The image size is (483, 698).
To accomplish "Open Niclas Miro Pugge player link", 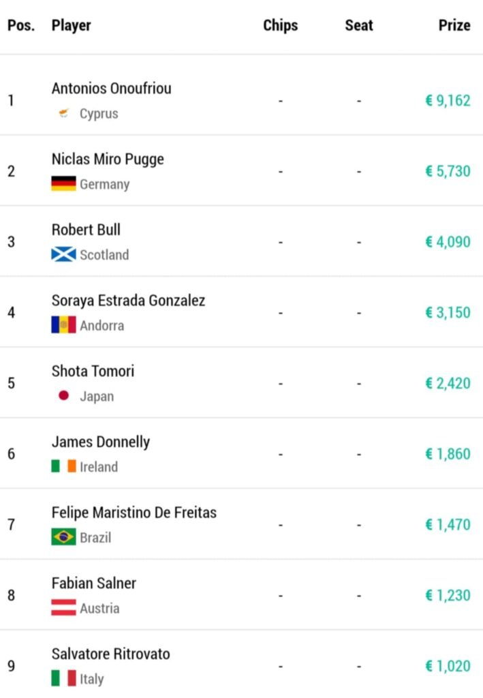I will (x=108, y=160).
